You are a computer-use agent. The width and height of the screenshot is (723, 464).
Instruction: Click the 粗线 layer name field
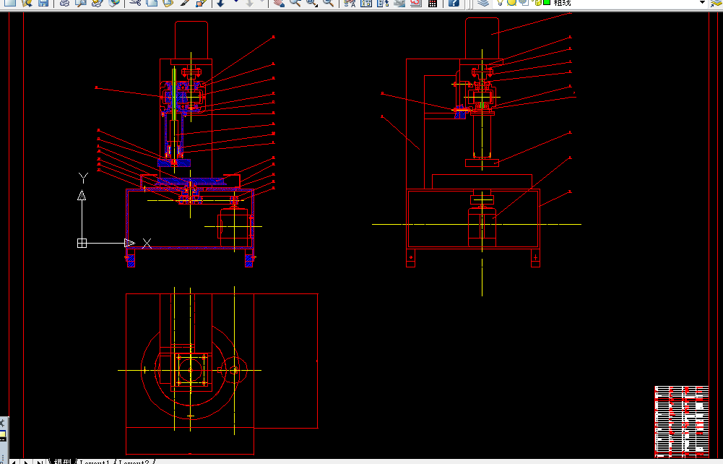click(x=562, y=3)
